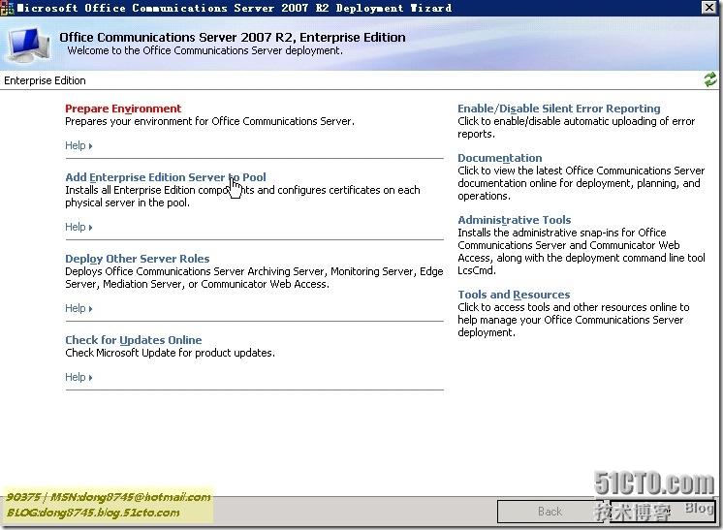The width and height of the screenshot is (723, 530).
Task: Open Enable/Disable Silent Error Reporting
Action: pyautogui.click(x=559, y=109)
